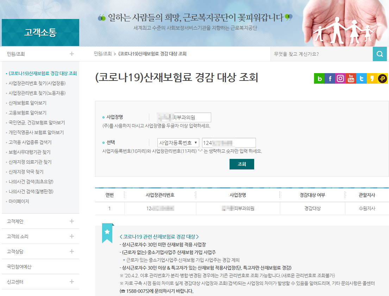389x296 pixels.
Task: Click the magnifier search icon button
Action: (379, 54)
